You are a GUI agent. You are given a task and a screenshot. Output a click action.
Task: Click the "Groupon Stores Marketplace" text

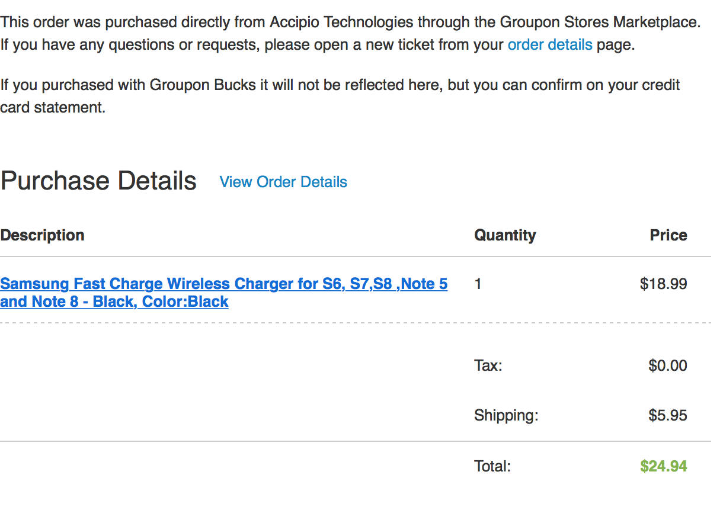600,23
